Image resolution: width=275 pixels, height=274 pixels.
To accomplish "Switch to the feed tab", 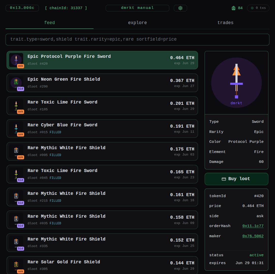I will [50, 23].
